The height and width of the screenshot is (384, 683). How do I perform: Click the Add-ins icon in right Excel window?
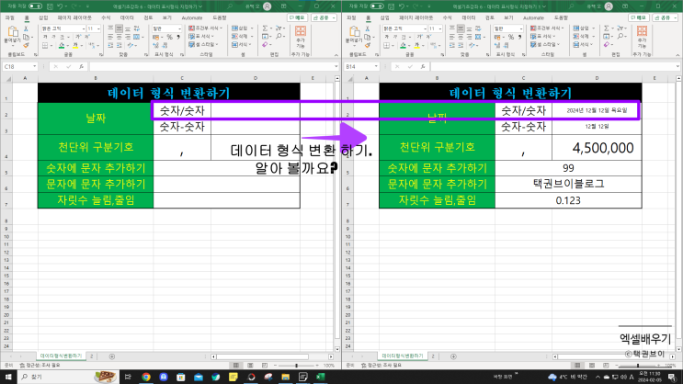click(642, 31)
